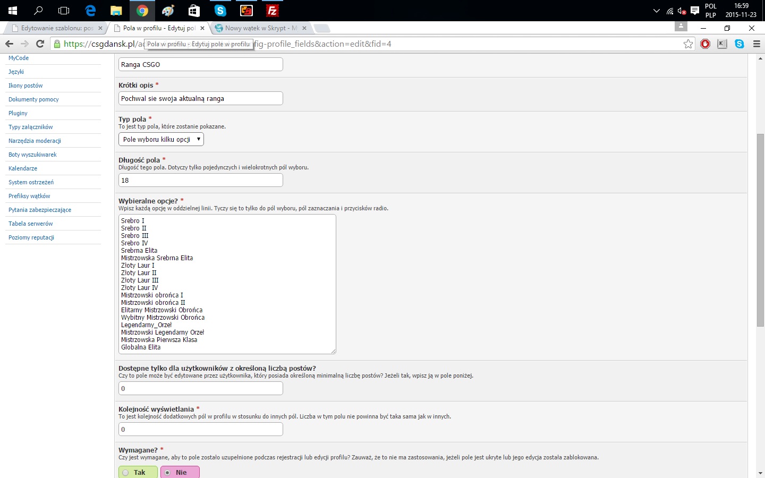Screen dimensions: 765x478
Task: Click the Skype extension icon in the toolbar
Action: pos(739,44)
